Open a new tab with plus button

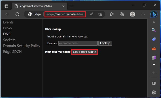coord(71,6)
